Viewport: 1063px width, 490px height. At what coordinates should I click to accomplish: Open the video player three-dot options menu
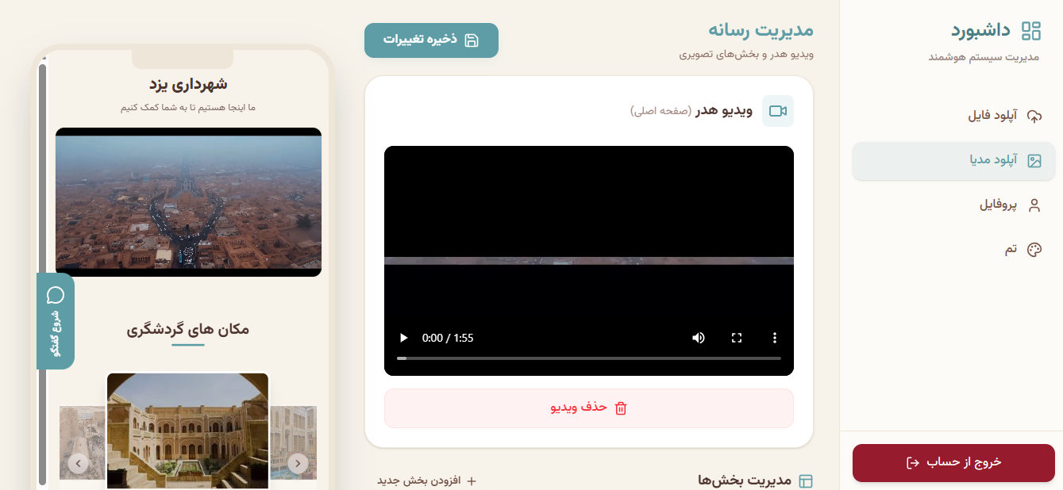point(775,337)
